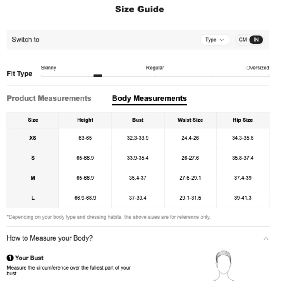Click the Skinny fit label
Screen dimensions: 282x281
pyautogui.click(x=49, y=68)
